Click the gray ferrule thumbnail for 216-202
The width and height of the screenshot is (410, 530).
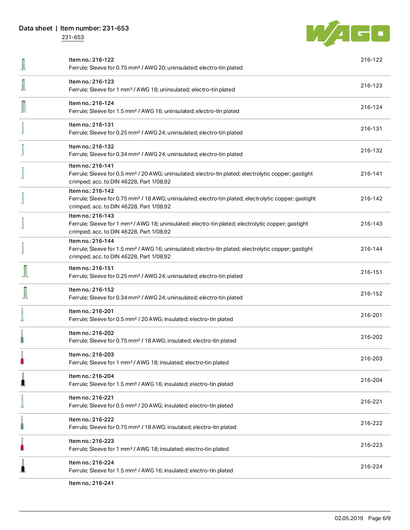coord(22,336)
